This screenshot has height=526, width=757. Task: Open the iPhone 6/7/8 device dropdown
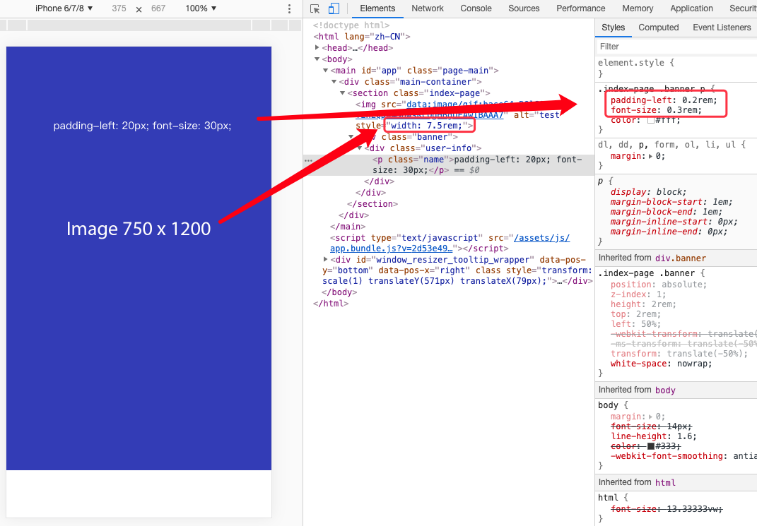(x=64, y=8)
